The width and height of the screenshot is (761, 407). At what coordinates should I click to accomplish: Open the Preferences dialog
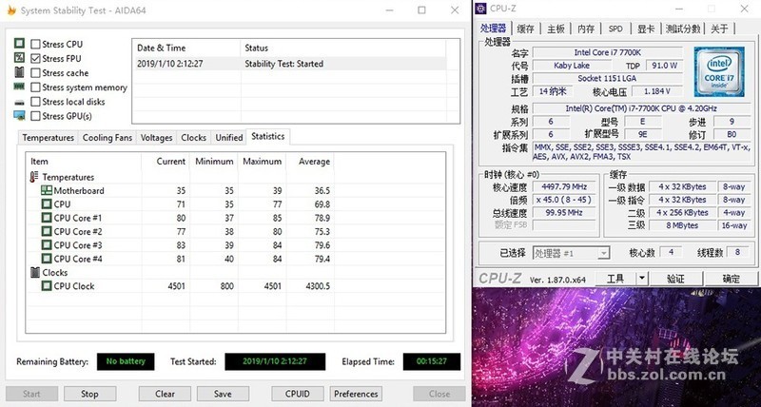[356, 394]
